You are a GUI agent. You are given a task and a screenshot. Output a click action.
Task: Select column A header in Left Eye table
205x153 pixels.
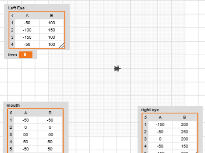click(27, 16)
